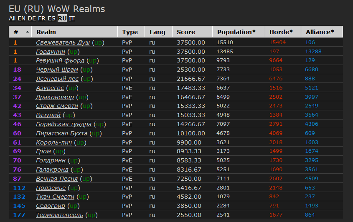
Task: Open the Борейская тундра realm link
Action: pos(63,124)
